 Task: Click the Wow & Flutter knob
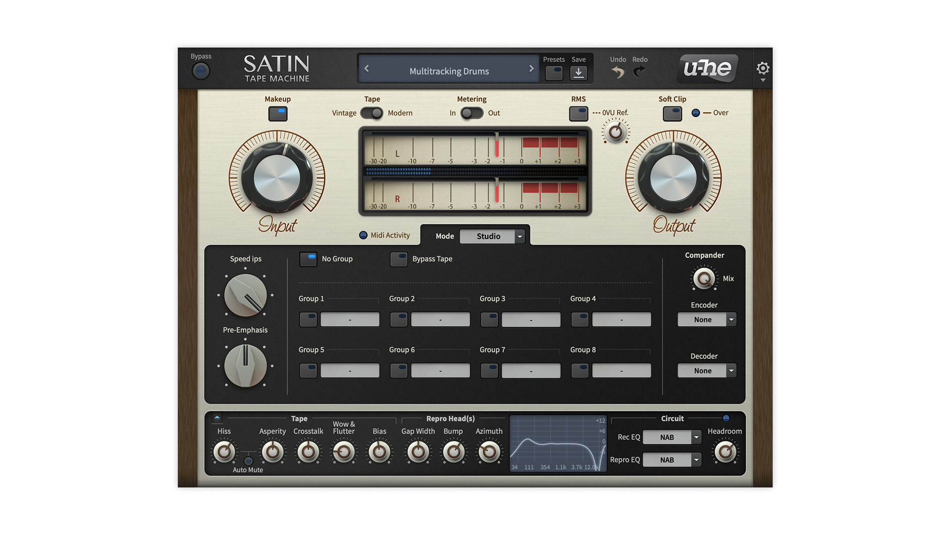pos(344,452)
